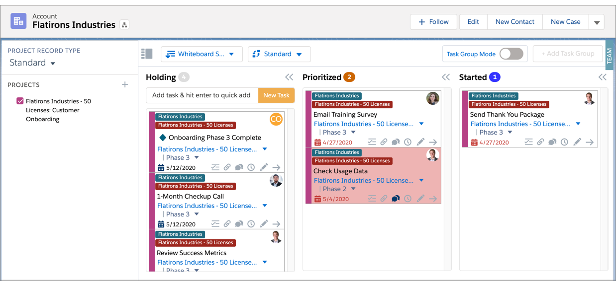This screenshot has width=616, height=286.
Task: Open the Whiteboard S... view dropdown
Action: [202, 54]
